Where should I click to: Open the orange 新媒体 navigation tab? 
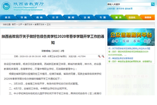[x=148, y=17]
